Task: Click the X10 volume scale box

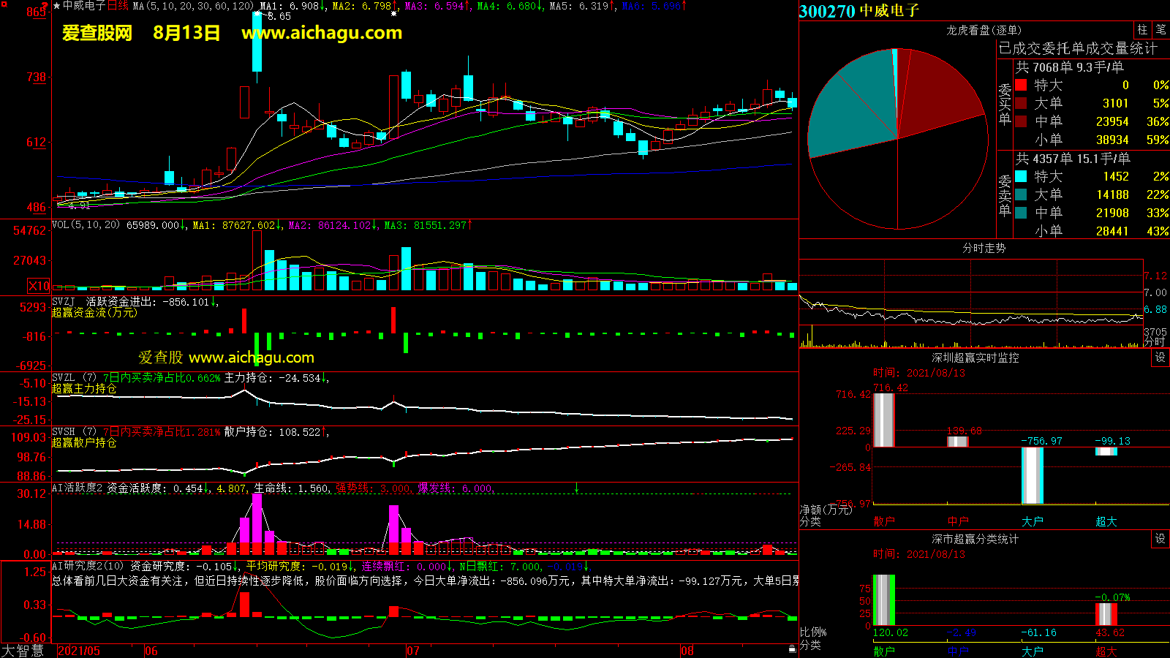Action: [39, 286]
